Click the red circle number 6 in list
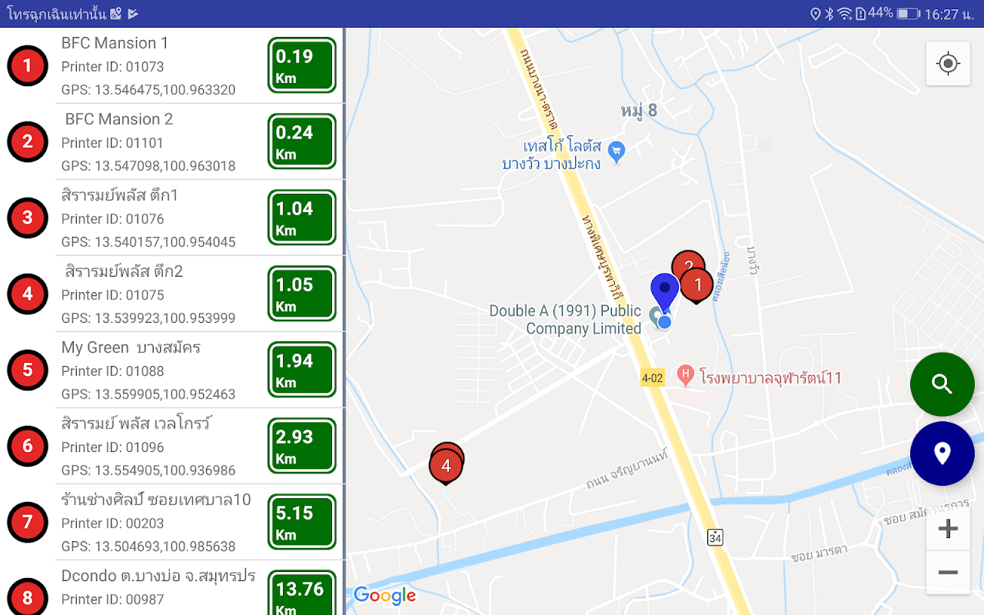Screen dimensions: 984x615 click(28, 446)
